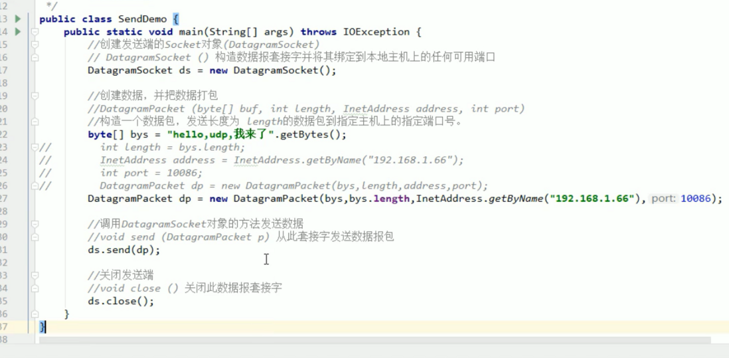Fold comment starting '创建发送端的Socket对象'

coord(35,45)
